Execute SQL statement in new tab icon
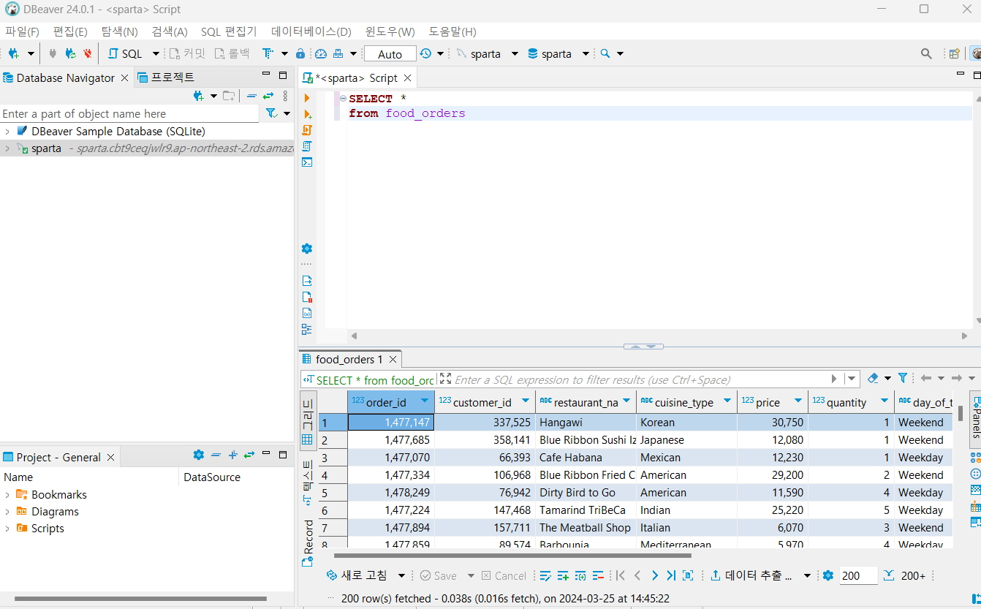The image size is (981, 609). pyautogui.click(x=308, y=114)
